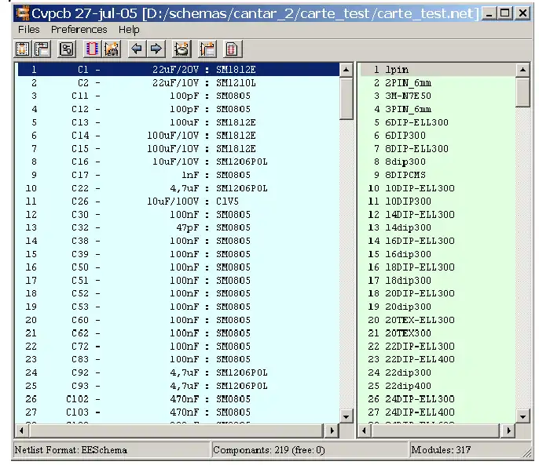Open the Help menu
The height and width of the screenshot is (465, 539).
point(129,29)
